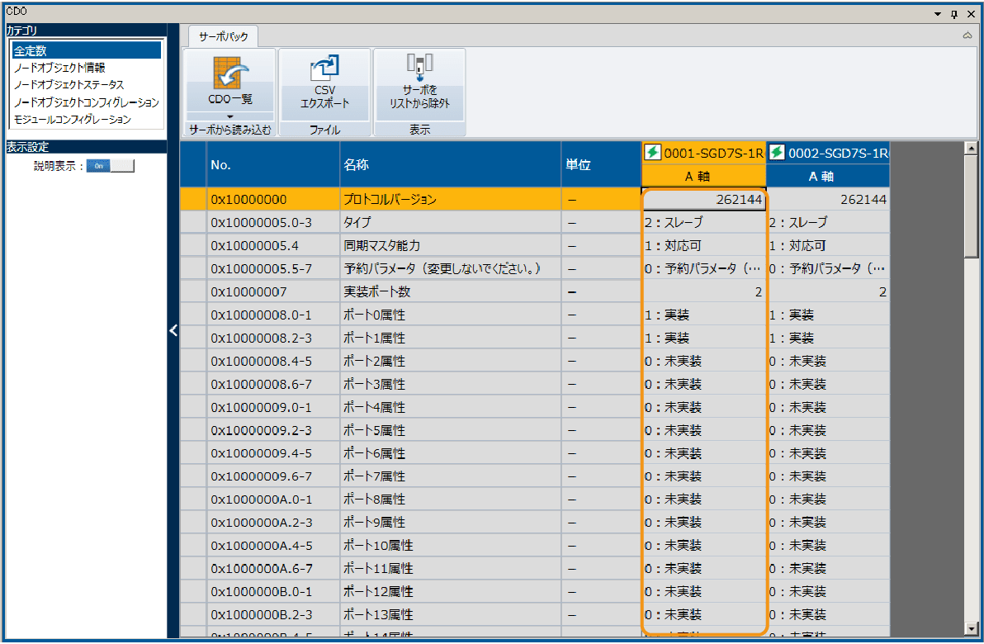Switch to the サーボパック tab
The image size is (984, 644).
[x=223, y=36]
